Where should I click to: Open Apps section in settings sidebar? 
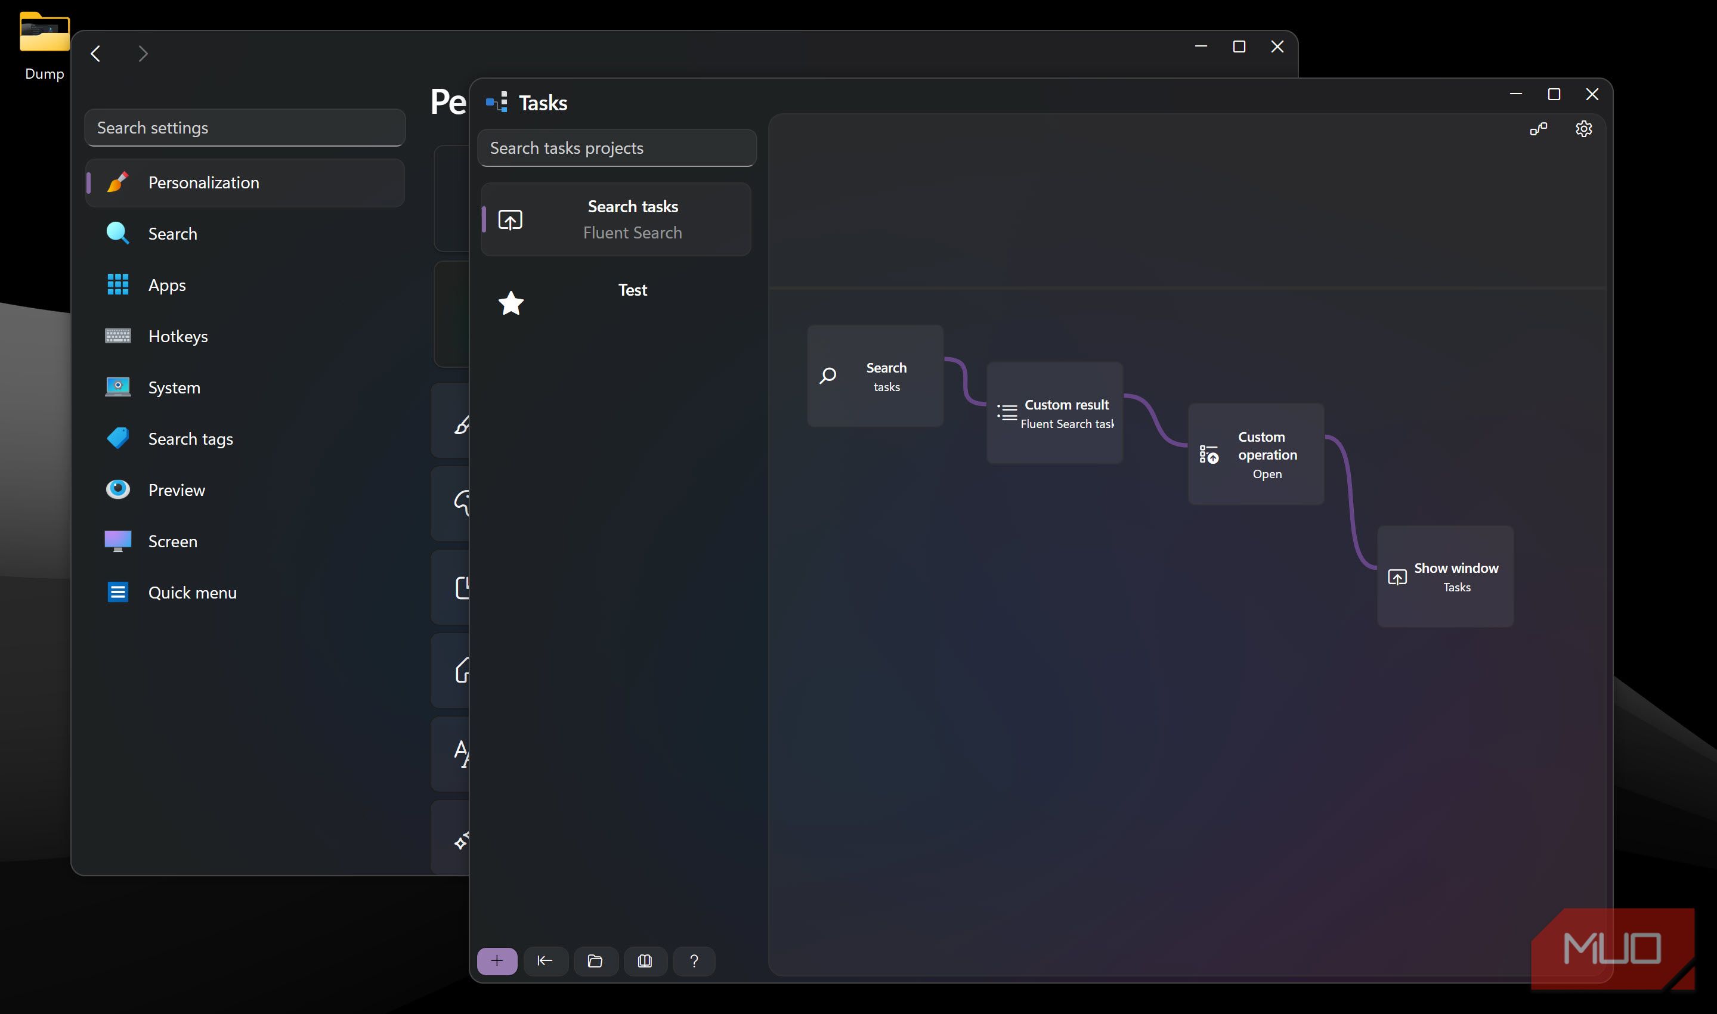tap(245, 285)
